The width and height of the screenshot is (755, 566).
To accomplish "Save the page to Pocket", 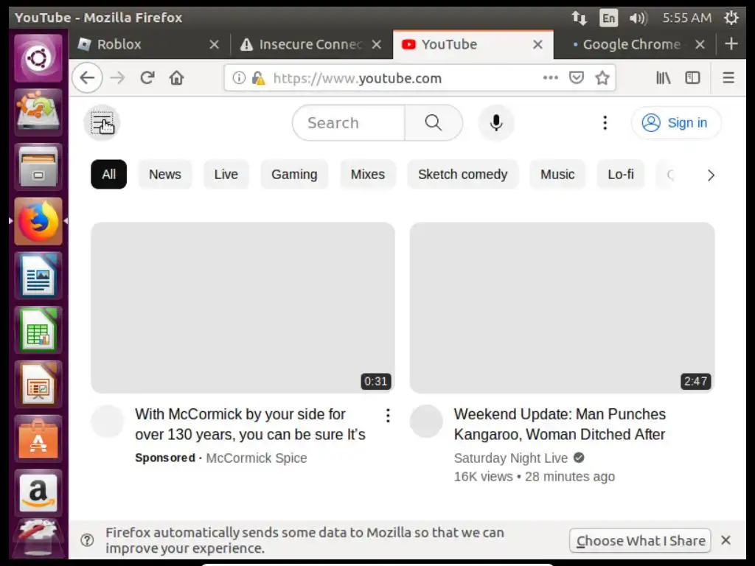I will click(577, 77).
